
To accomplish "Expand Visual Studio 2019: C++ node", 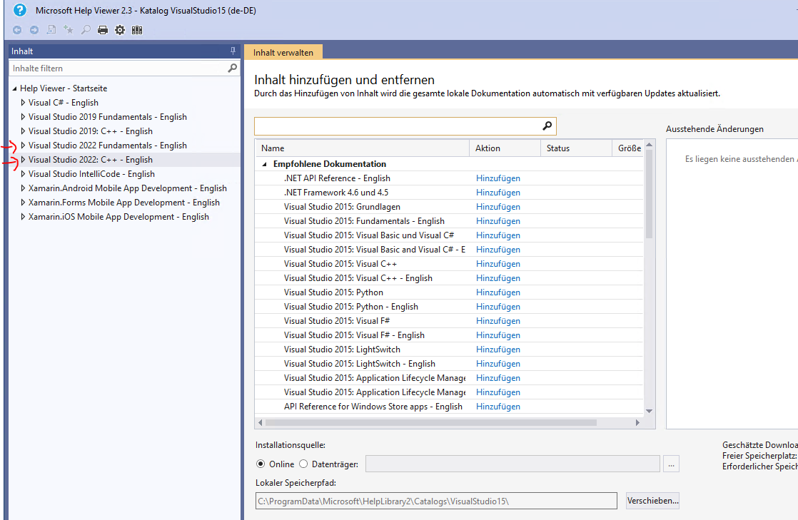I will [23, 131].
